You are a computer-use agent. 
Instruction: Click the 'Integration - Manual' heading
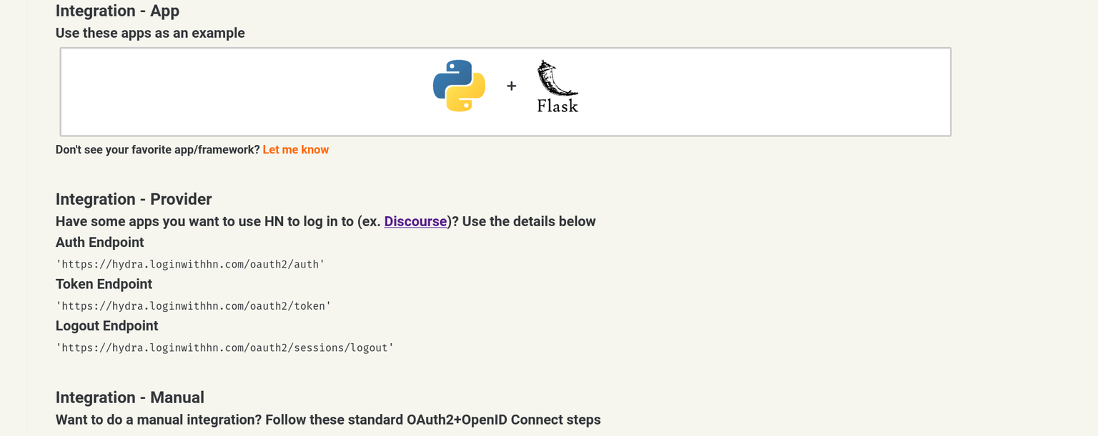[130, 397]
